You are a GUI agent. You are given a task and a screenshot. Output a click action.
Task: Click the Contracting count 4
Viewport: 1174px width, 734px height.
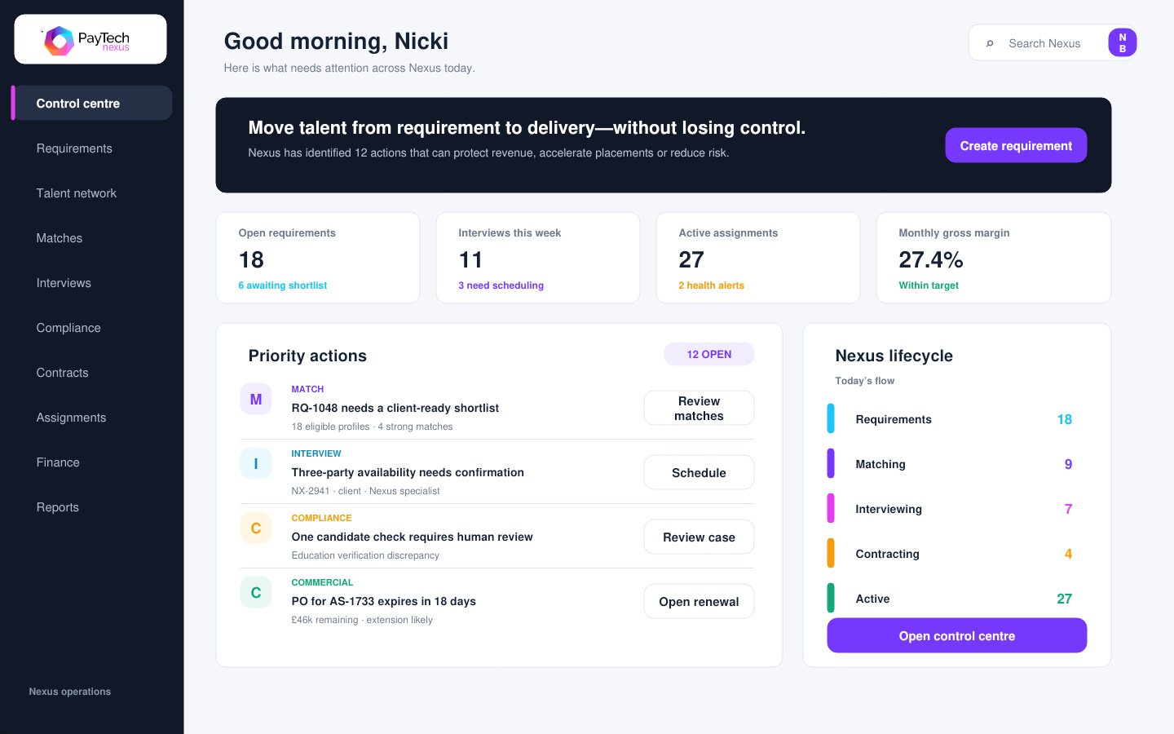click(1068, 554)
